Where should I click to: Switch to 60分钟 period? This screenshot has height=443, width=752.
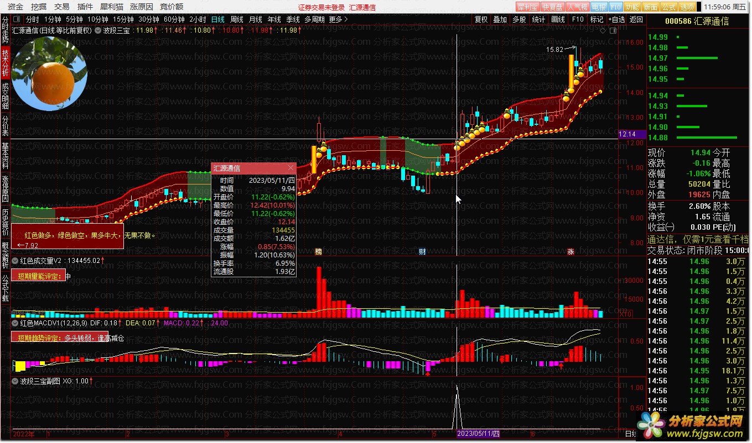174,19
